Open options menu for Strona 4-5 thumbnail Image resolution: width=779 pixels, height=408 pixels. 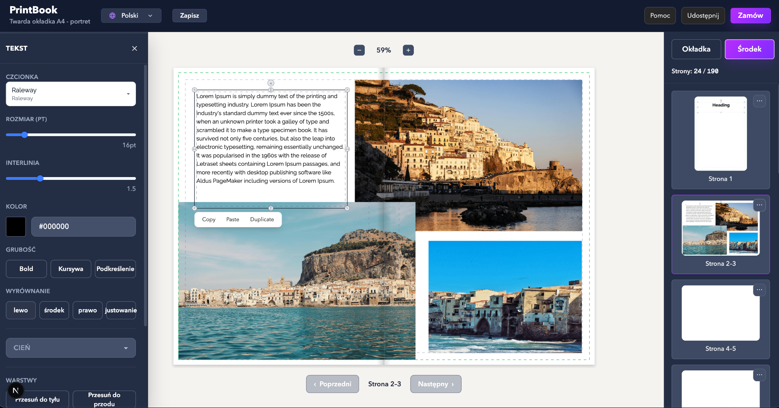click(x=760, y=290)
